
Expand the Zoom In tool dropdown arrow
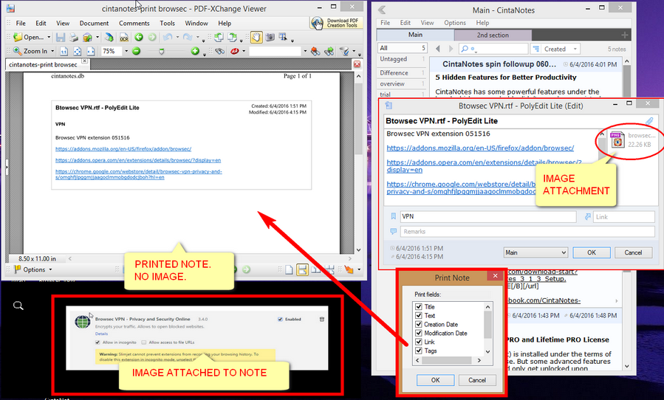click(x=52, y=51)
